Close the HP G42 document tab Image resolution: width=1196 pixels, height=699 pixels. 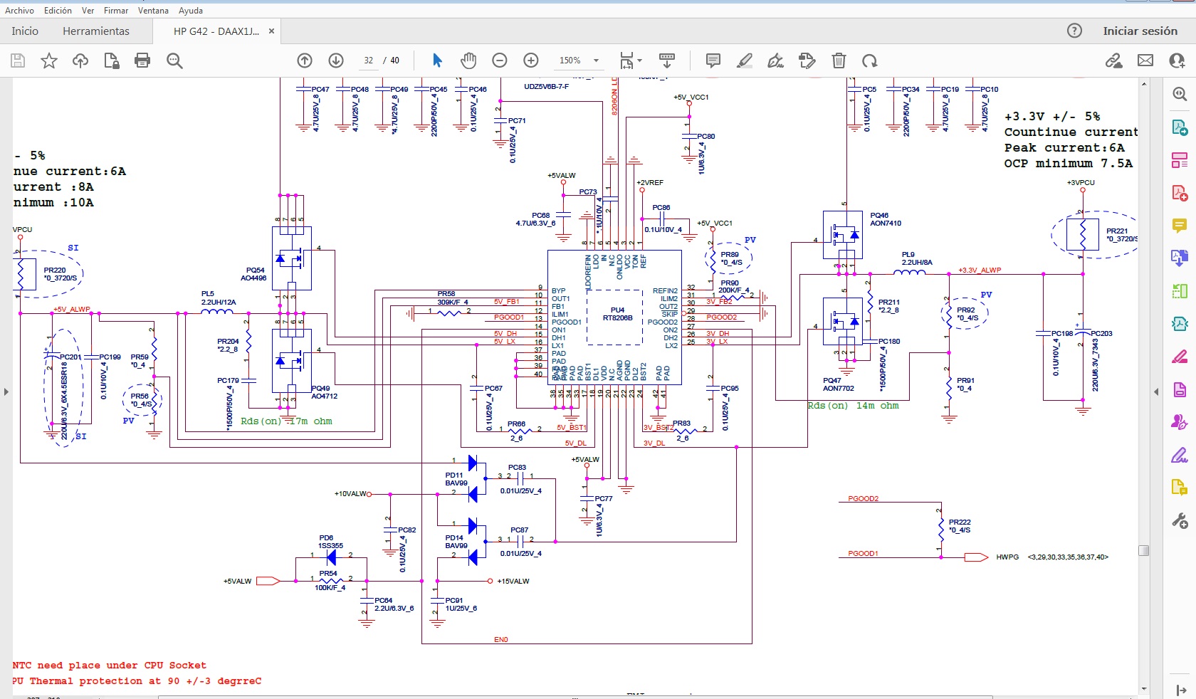(271, 31)
